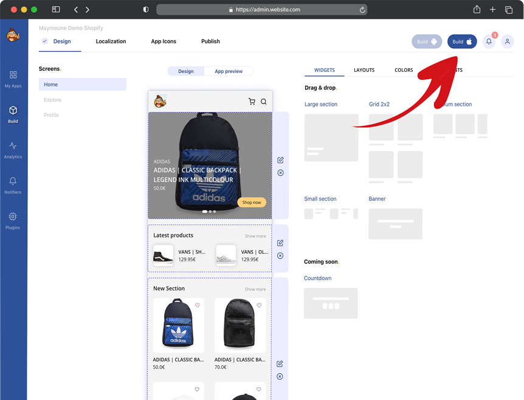Go forward in browser
524x400 pixels.
click(x=87, y=10)
